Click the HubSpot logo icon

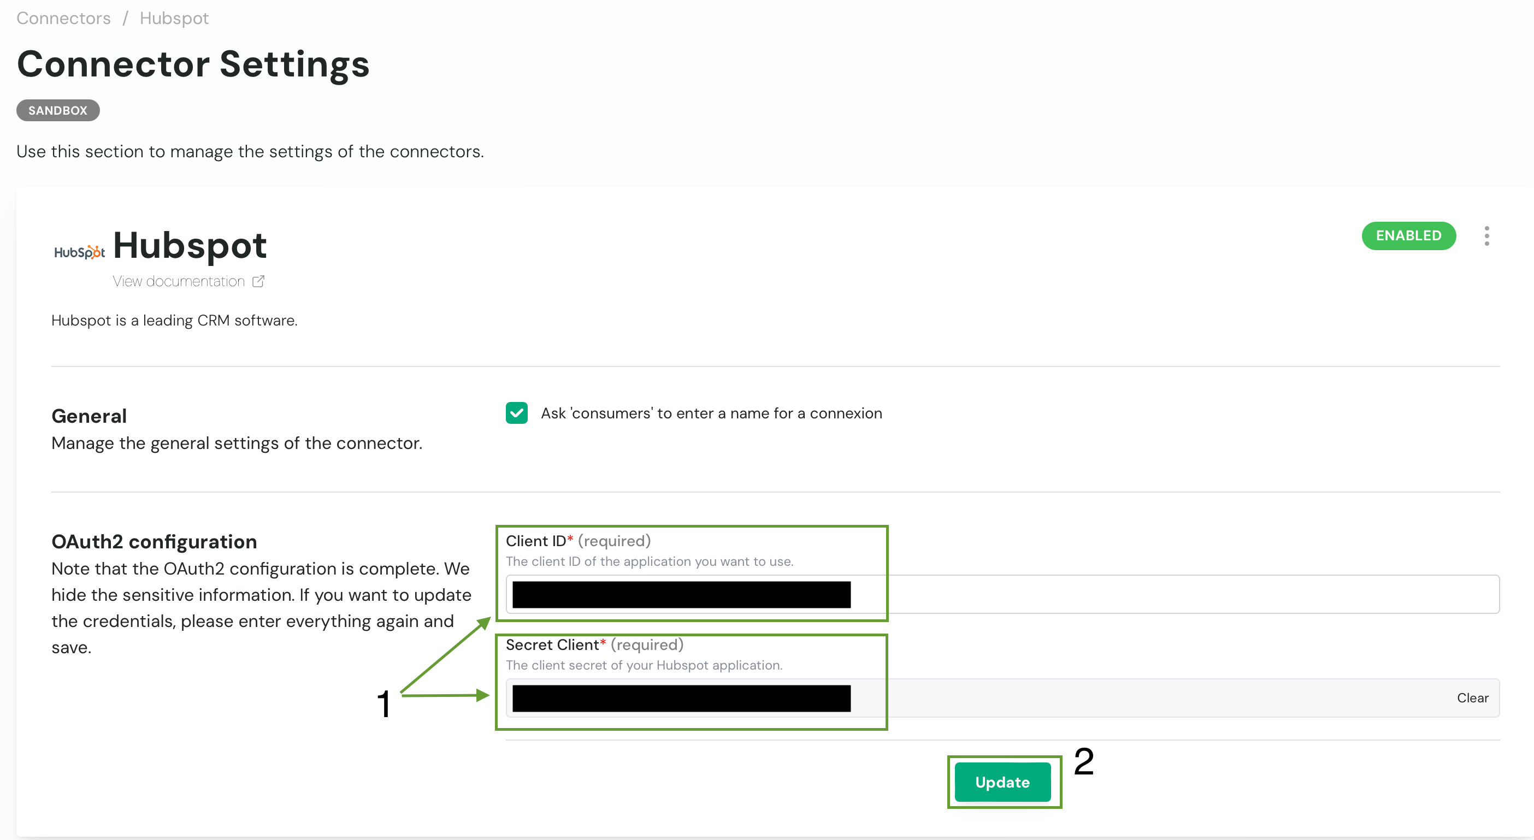click(x=79, y=252)
